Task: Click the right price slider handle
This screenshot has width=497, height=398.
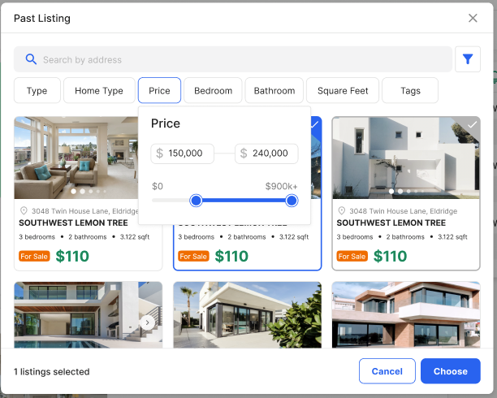Action: tap(292, 201)
